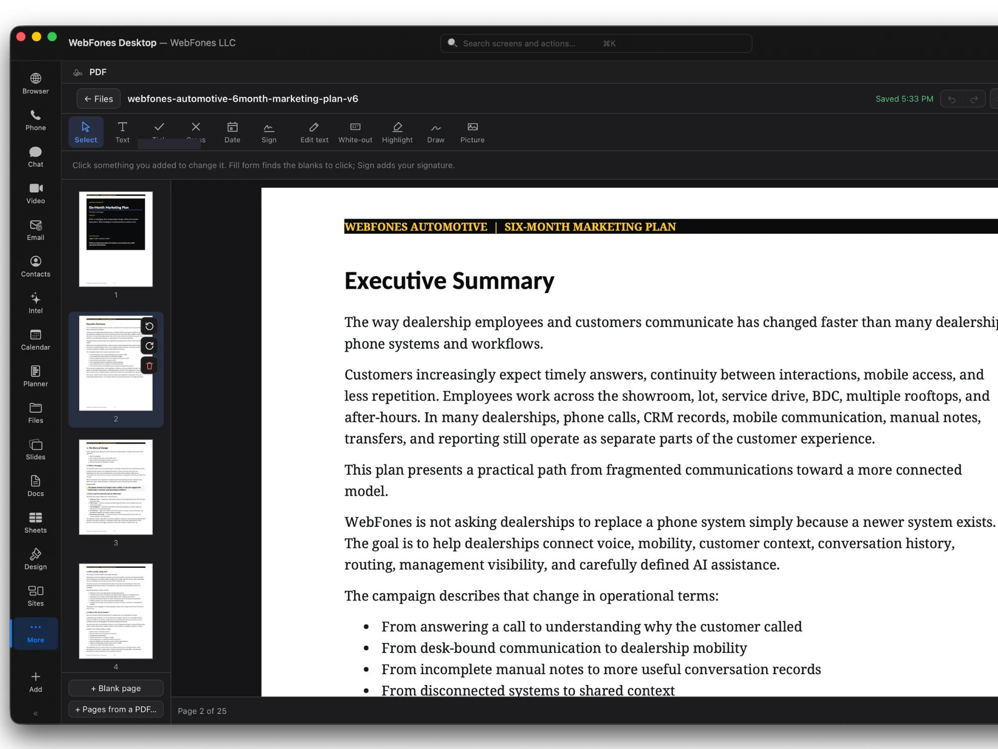Open the Contacts sidebar item
This screenshot has height=749, width=998.
35,267
